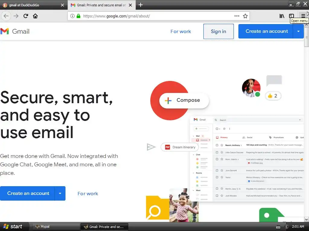
Task: Show site information icon in address bar
Action: [72, 16]
